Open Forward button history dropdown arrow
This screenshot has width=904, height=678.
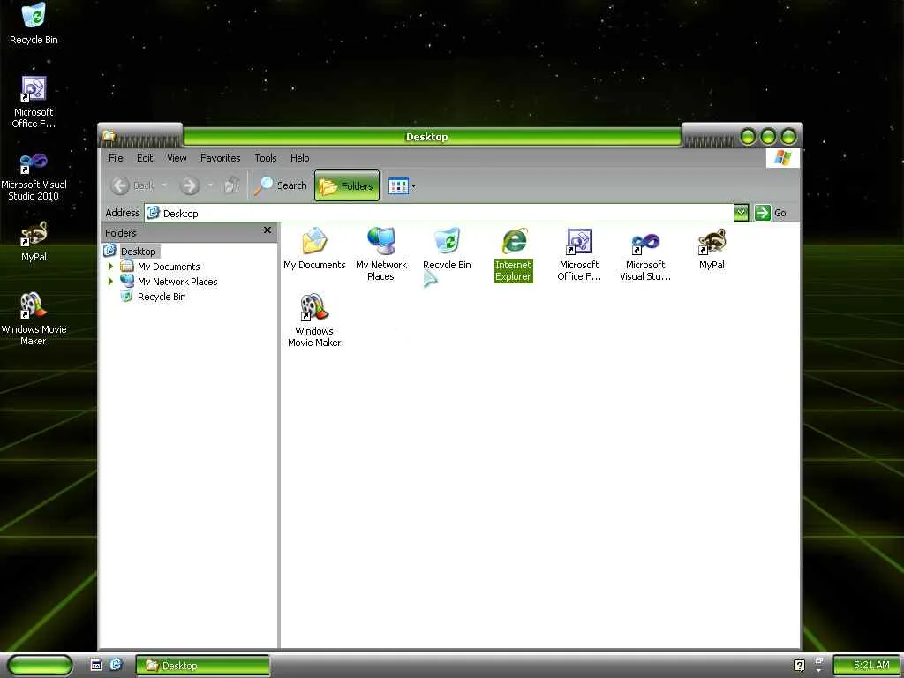pyautogui.click(x=210, y=185)
